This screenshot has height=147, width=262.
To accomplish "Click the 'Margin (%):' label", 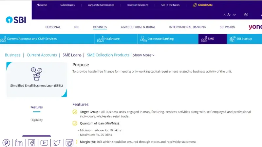I will click(x=88, y=142).
